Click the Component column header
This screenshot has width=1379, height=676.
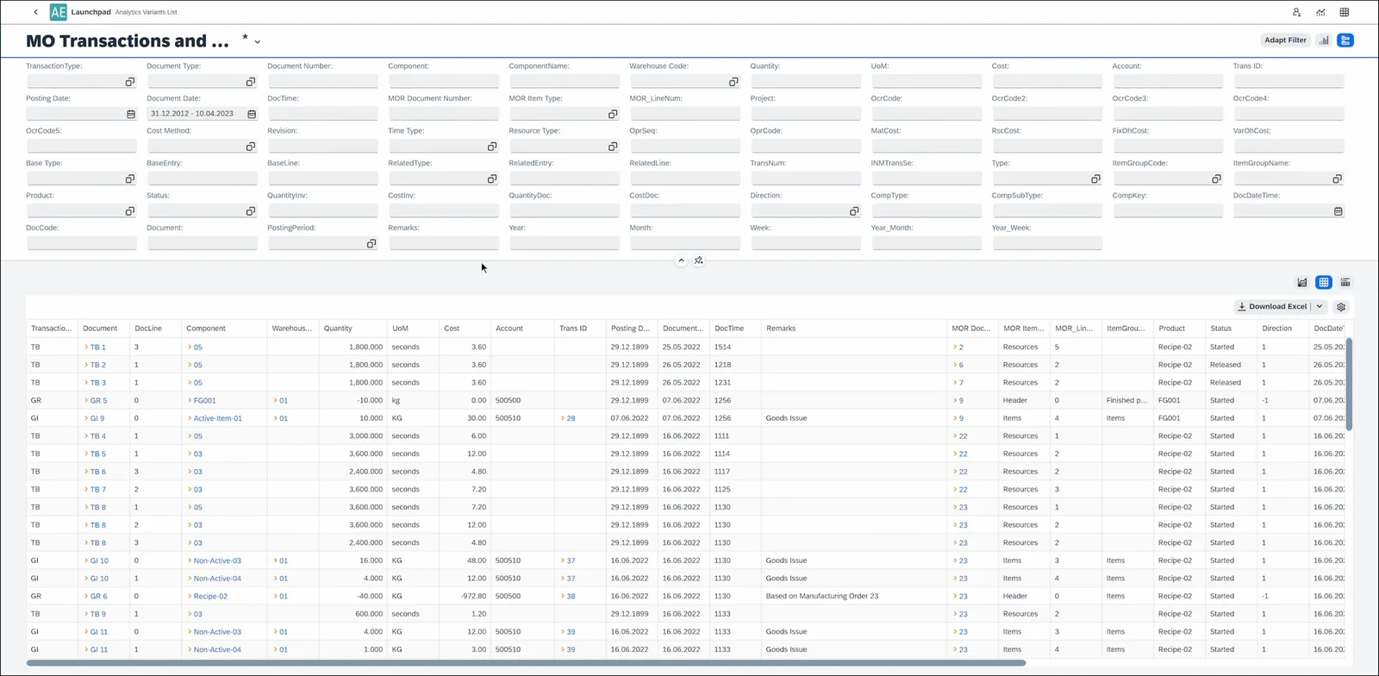click(224, 329)
